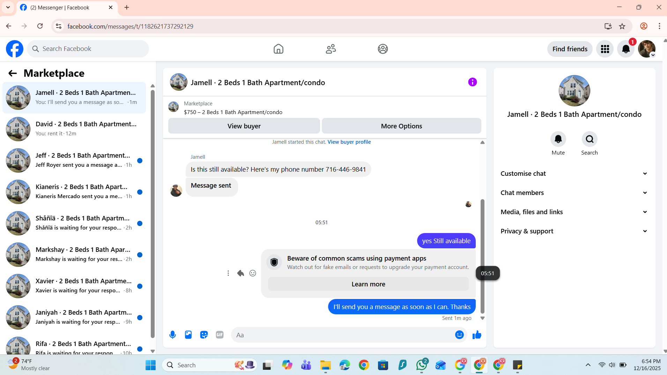Open a new browser tab
Screen dimensions: 667x375
127,7
